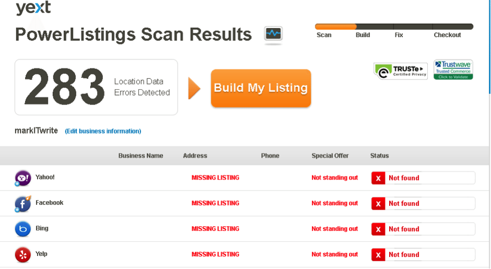Open the Edit business information link
This screenshot has width=491, height=269.
[x=103, y=131]
